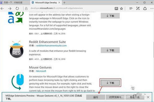Close the Microsoft Edge Developer tab
Viewport: 154px width, 102px height.
[x=59, y=3]
